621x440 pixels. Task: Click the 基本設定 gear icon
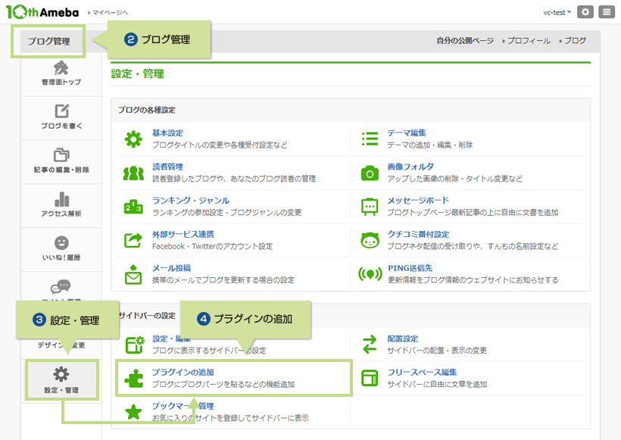coord(133,139)
